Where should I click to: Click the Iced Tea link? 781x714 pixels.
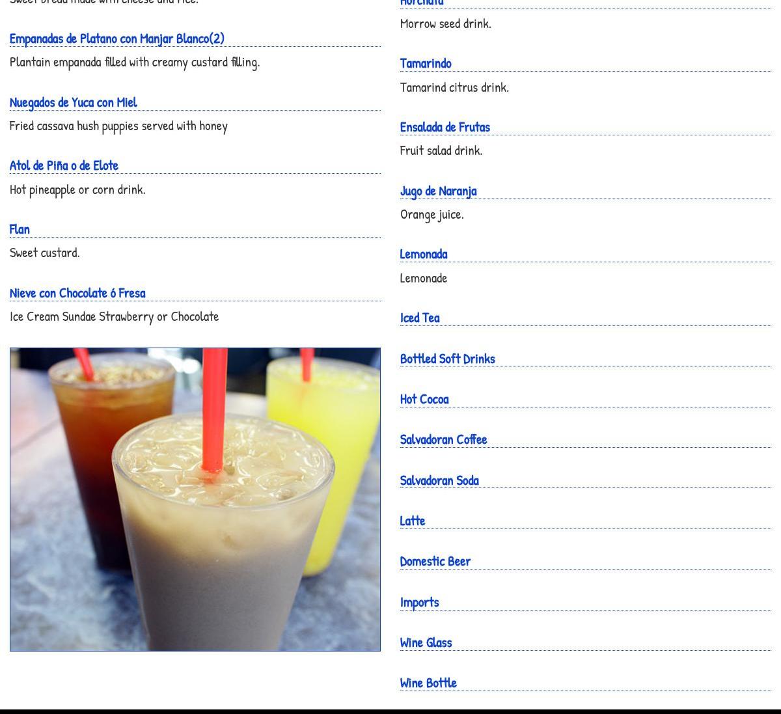420,318
